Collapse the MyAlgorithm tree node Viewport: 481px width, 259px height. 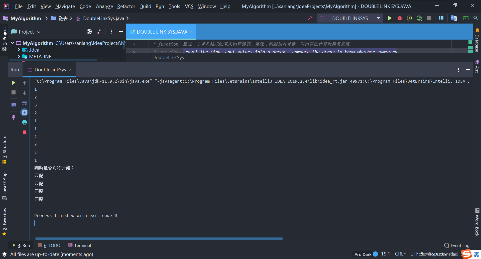click(x=13, y=43)
